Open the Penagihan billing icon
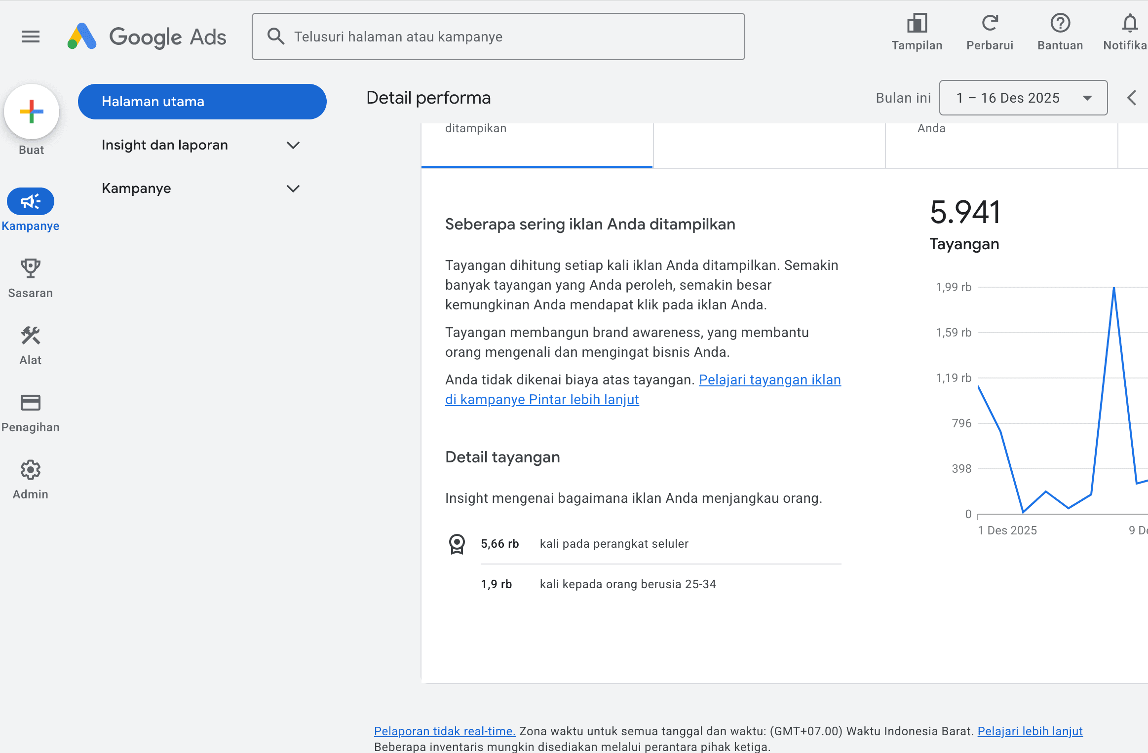The image size is (1148, 753). click(x=31, y=403)
